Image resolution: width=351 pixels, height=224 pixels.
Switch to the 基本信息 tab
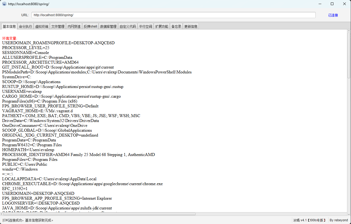pyautogui.click(x=9, y=26)
